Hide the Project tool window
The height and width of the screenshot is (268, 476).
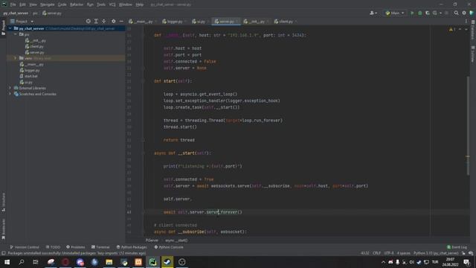pyautogui.click(x=121, y=22)
